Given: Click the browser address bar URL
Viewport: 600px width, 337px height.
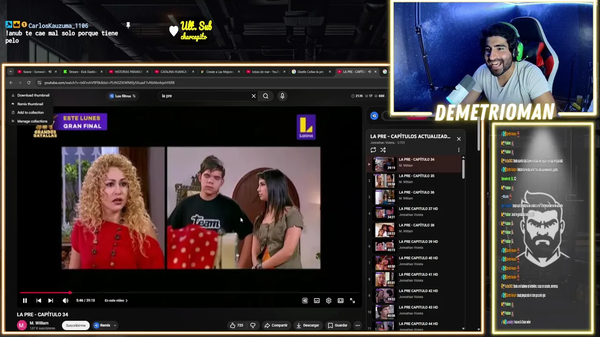Looking at the screenshot, I should 109,82.
